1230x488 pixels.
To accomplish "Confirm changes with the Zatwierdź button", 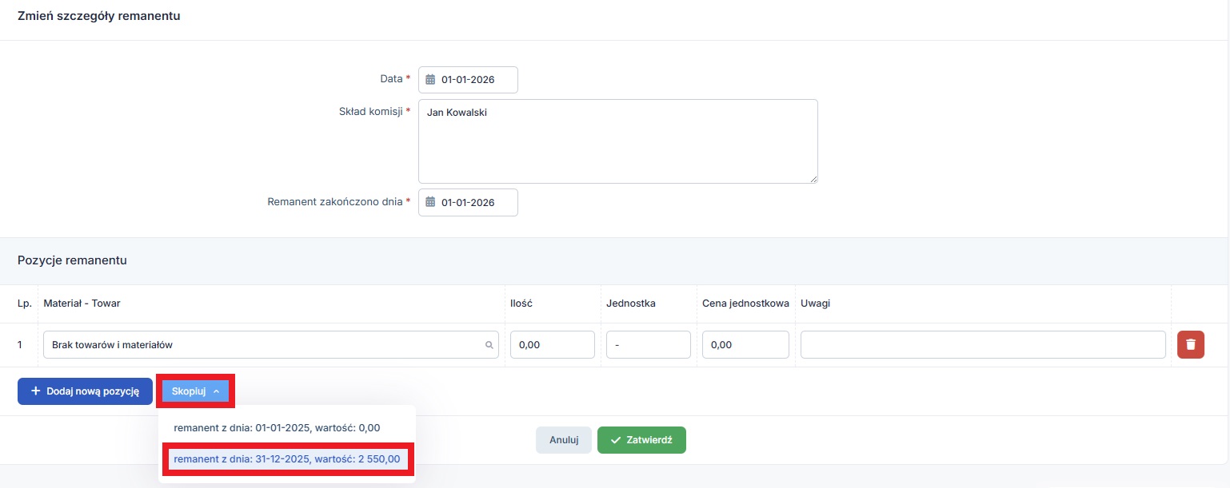I will [641, 440].
